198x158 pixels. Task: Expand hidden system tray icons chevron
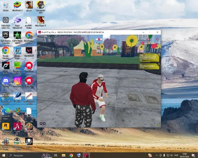157,155
